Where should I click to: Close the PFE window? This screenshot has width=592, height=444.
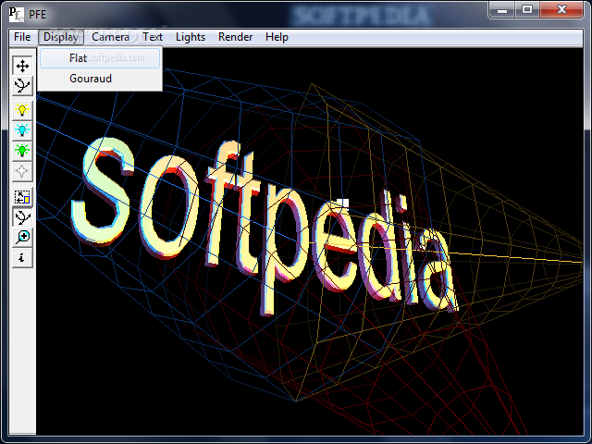point(561,10)
